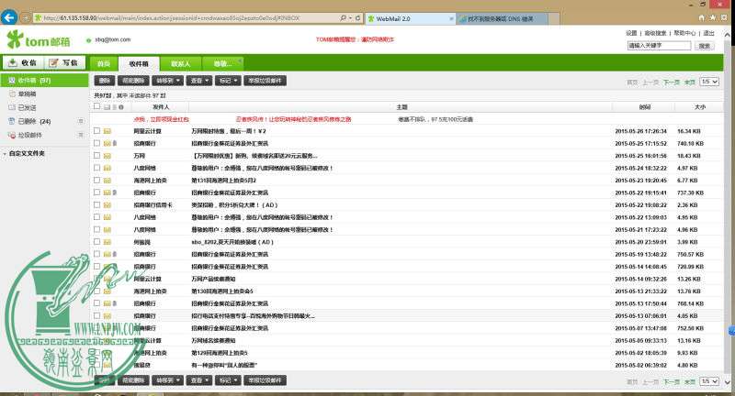735x396 pixels.
Task: Click envelope icon of 2015-05-26 17:26:34 mail
Action: (107, 131)
